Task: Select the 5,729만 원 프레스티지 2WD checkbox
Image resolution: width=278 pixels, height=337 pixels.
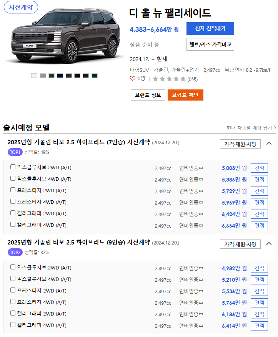Action: tap(13, 190)
